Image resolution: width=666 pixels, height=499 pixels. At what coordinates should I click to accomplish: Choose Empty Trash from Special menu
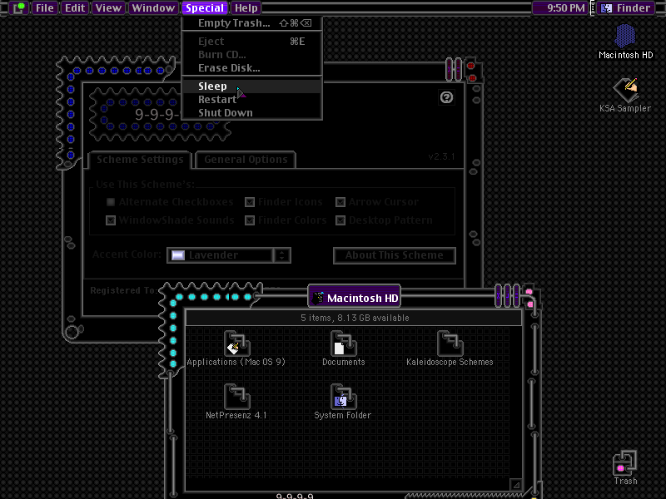(252, 23)
